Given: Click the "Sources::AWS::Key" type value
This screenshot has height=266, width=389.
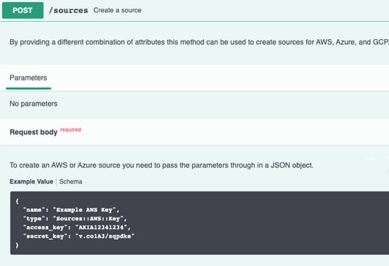Looking at the screenshot, I should pyautogui.click(x=89, y=219).
